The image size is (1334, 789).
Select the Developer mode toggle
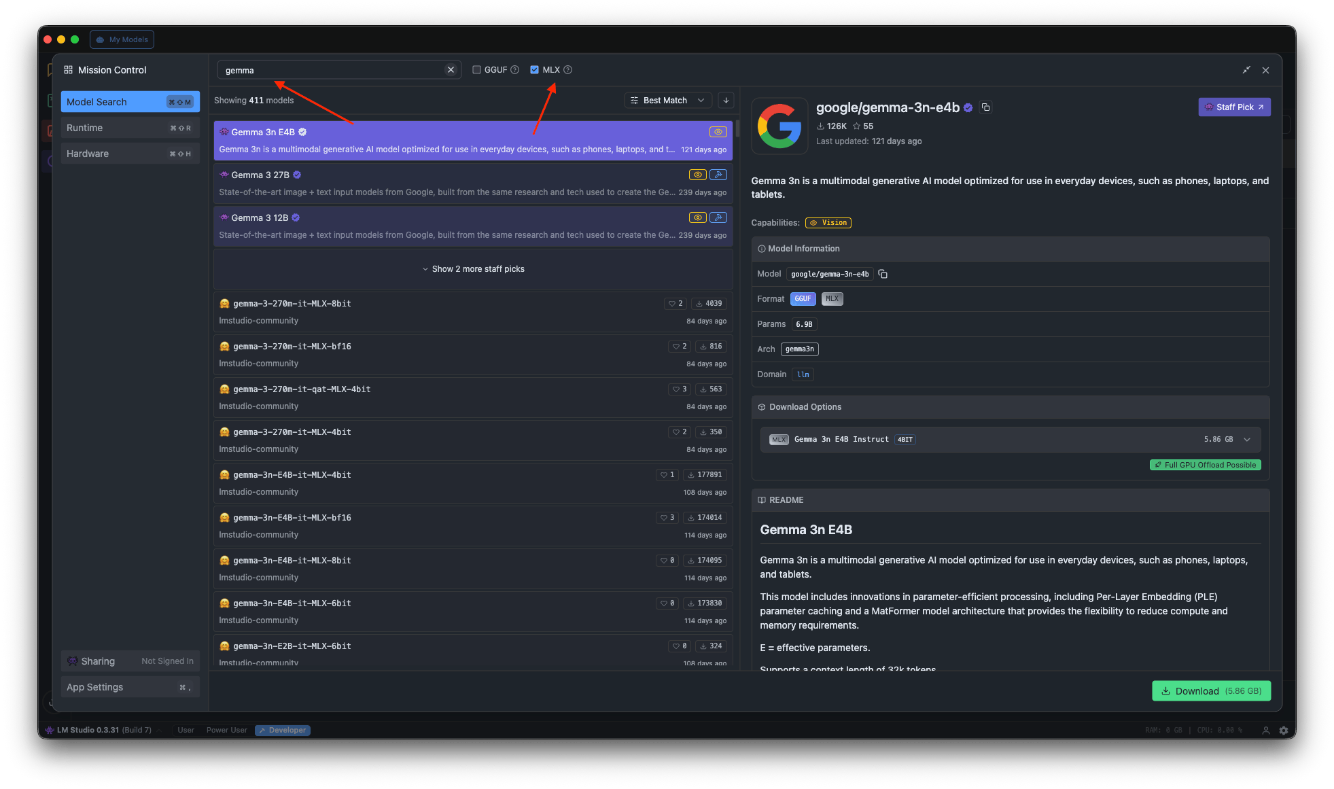(283, 731)
